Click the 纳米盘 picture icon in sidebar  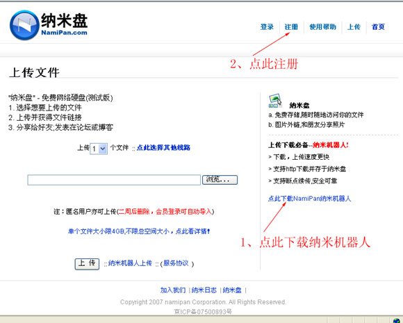[x=274, y=101]
